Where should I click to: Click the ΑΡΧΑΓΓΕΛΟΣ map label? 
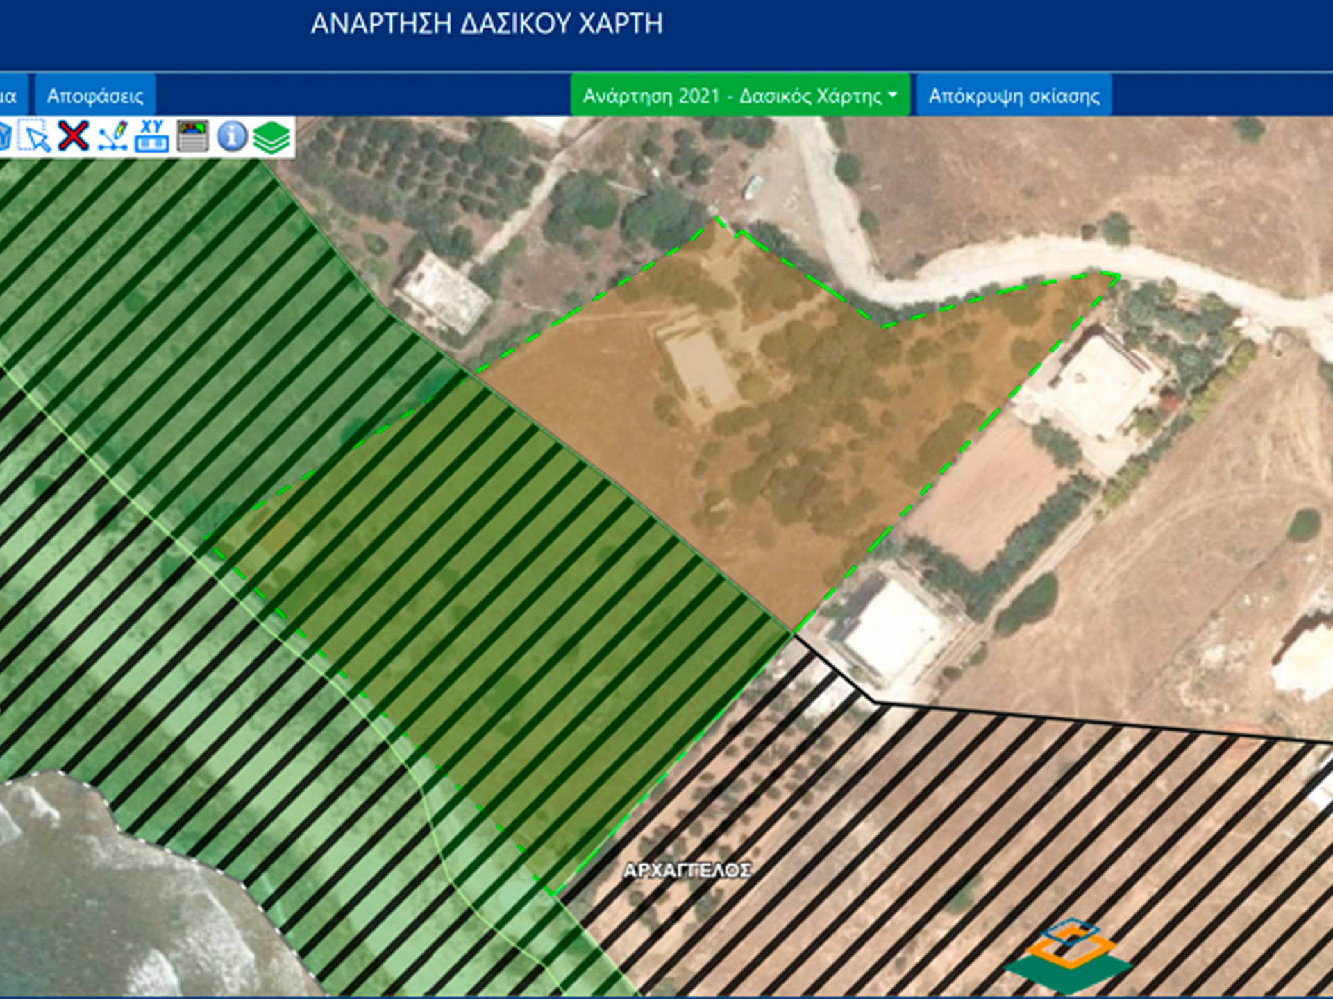(x=687, y=870)
